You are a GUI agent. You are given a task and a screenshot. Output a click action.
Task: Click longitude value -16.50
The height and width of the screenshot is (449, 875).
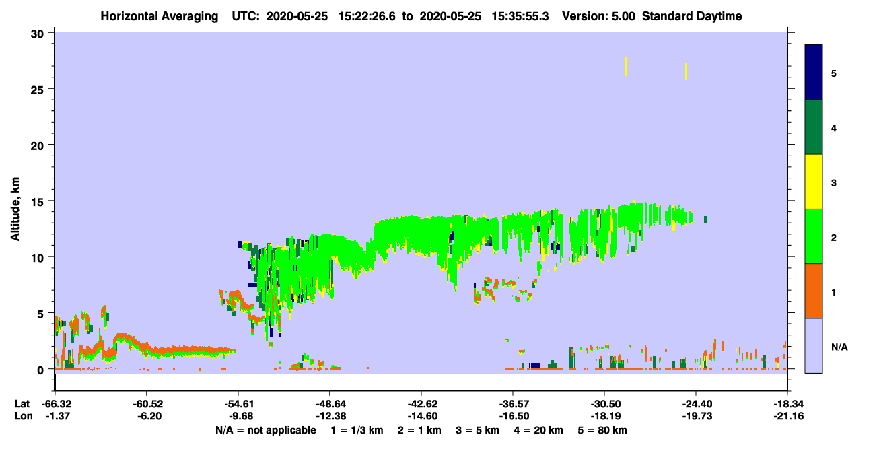[513, 417]
